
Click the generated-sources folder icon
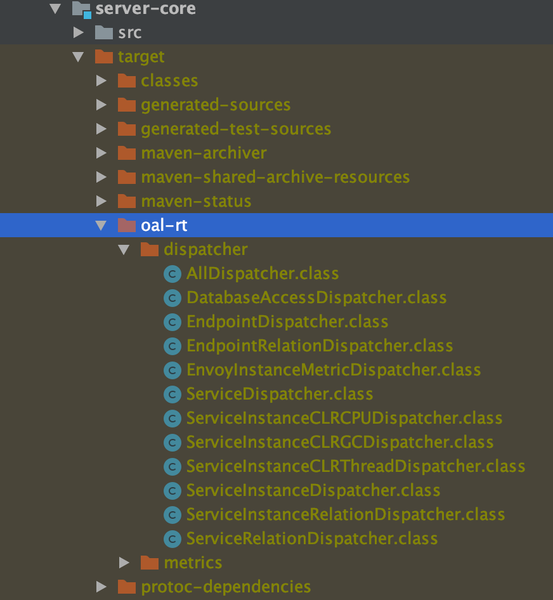pos(127,105)
